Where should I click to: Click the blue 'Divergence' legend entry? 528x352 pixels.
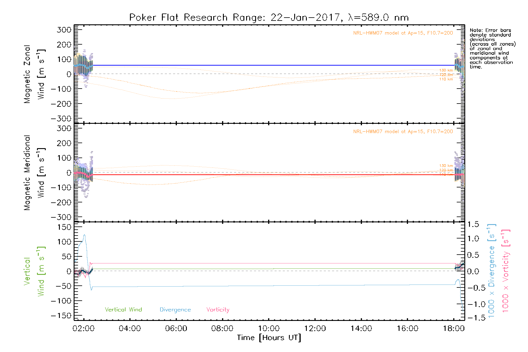[x=175, y=310]
